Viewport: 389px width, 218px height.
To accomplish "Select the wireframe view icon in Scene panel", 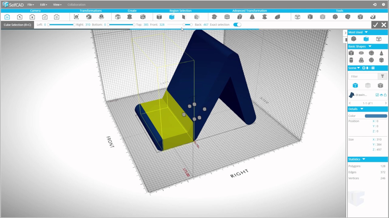I will 368,85.
